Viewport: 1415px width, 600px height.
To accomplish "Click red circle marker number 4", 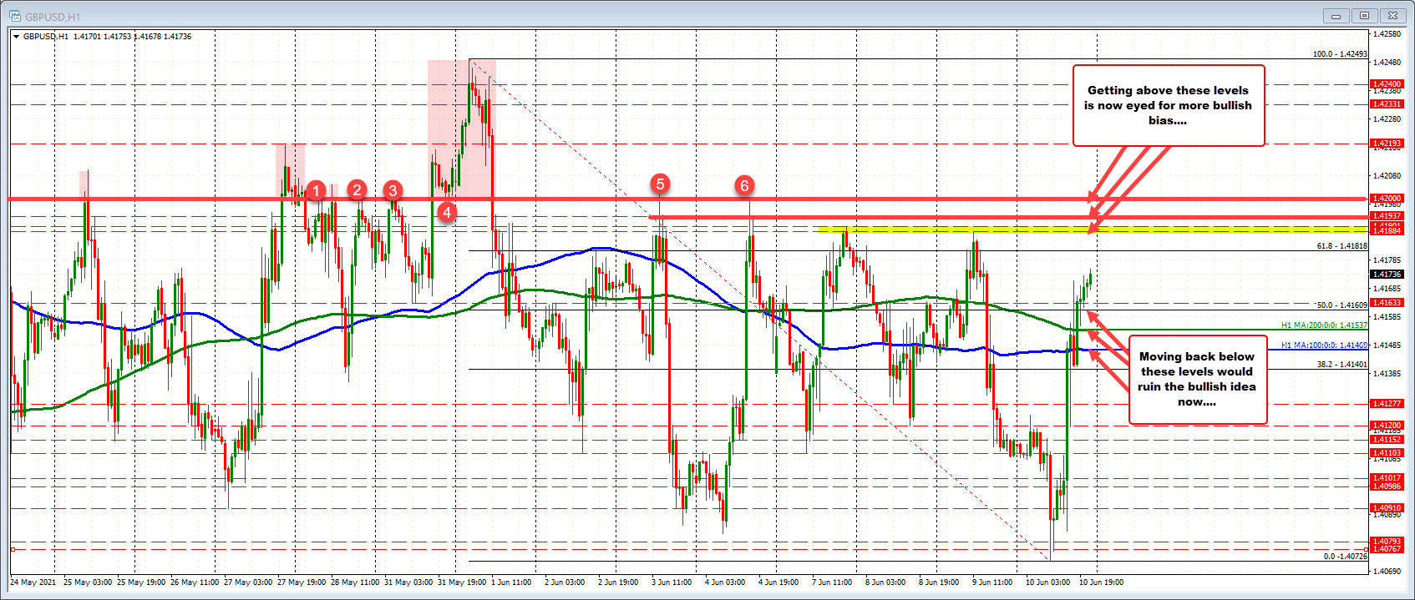I will pos(448,212).
